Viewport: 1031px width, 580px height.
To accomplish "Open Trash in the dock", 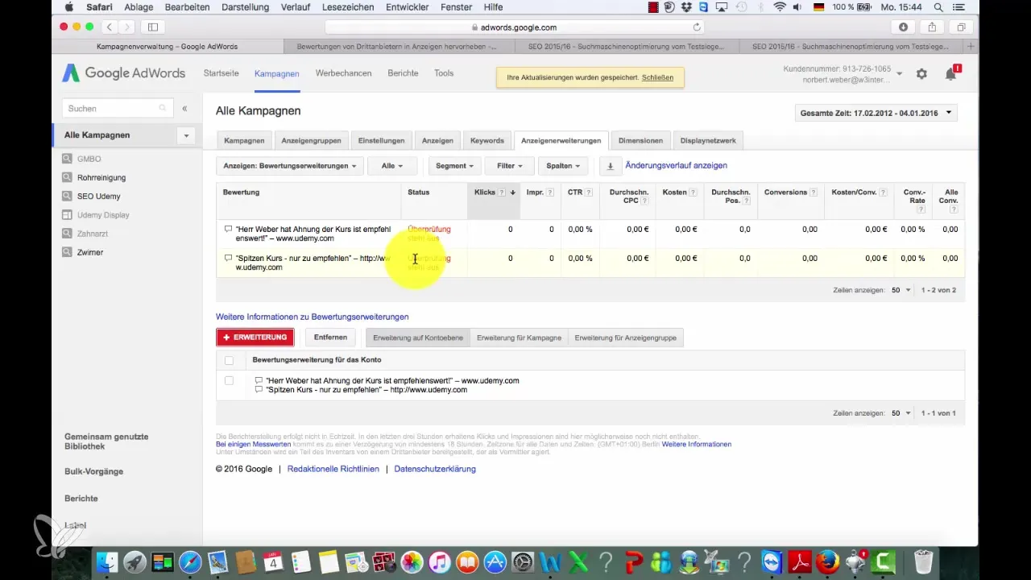I will [924, 561].
